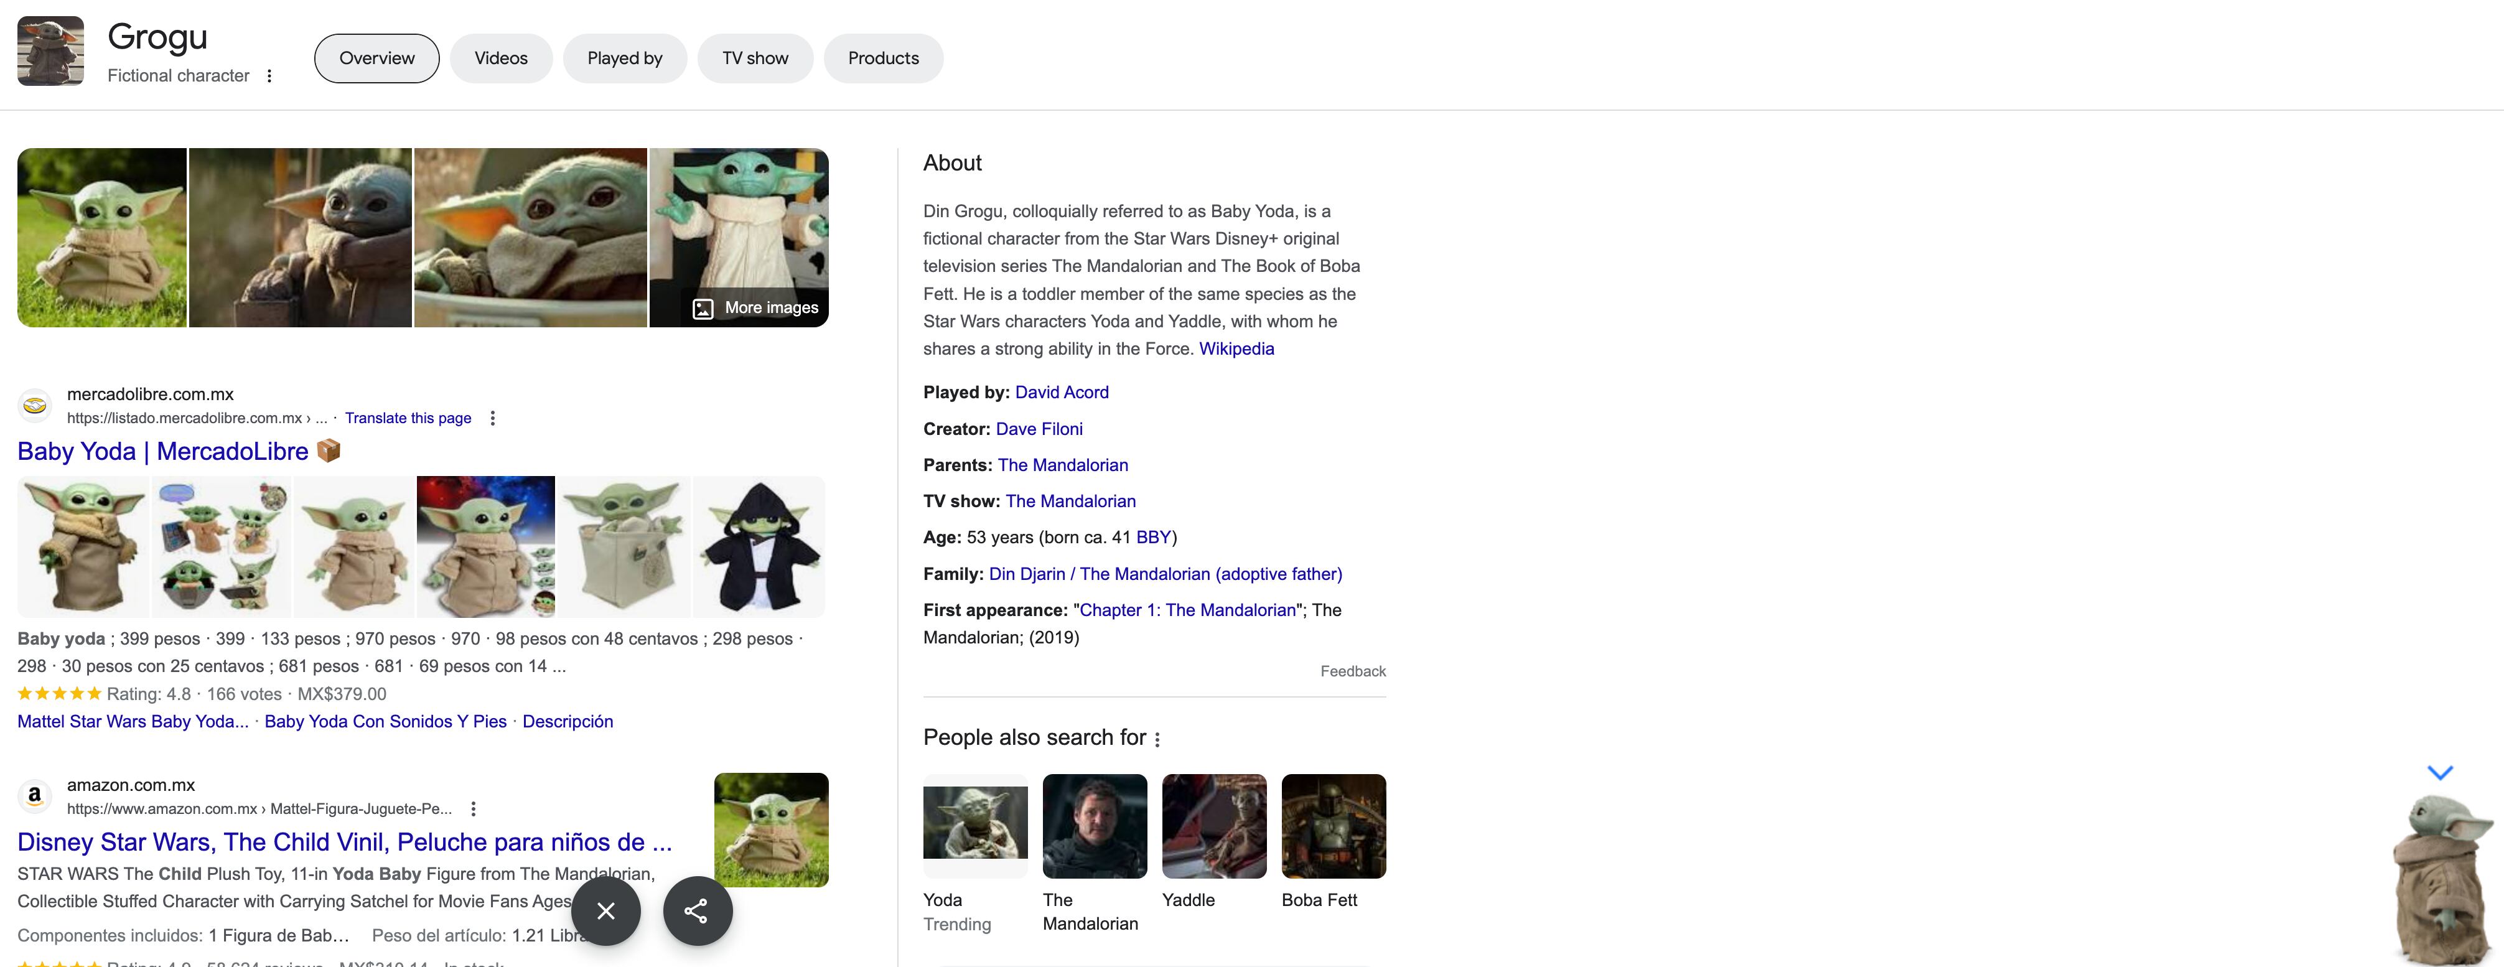Open options for the mercadolibre result
Screen dimensions: 2504x967
point(493,418)
